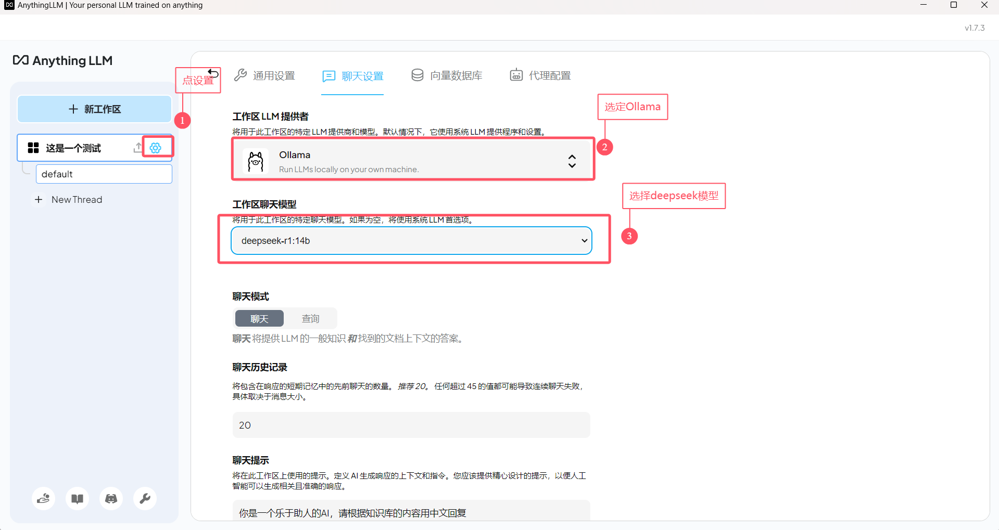Click the up-down chevrons on Ollama selector
Viewport: 999px width, 530px height.
click(572, 161)
